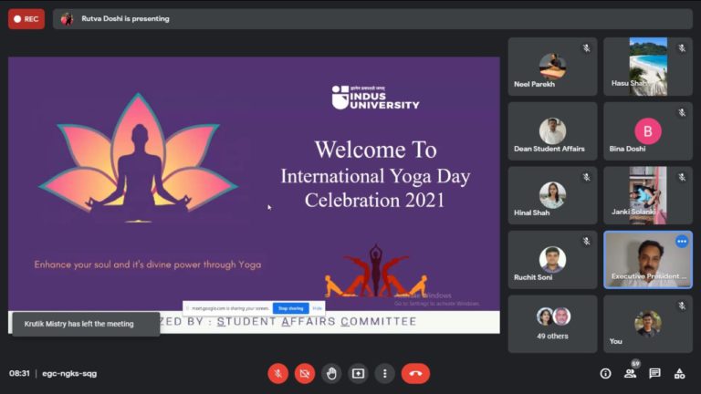Viewport: 701px width, 394px height.
Task: Select Ruchit Soni's participant tile
Action: pyautogui.click(x=552, y=260)
